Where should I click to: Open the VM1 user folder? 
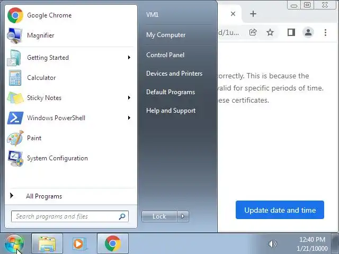152,15
